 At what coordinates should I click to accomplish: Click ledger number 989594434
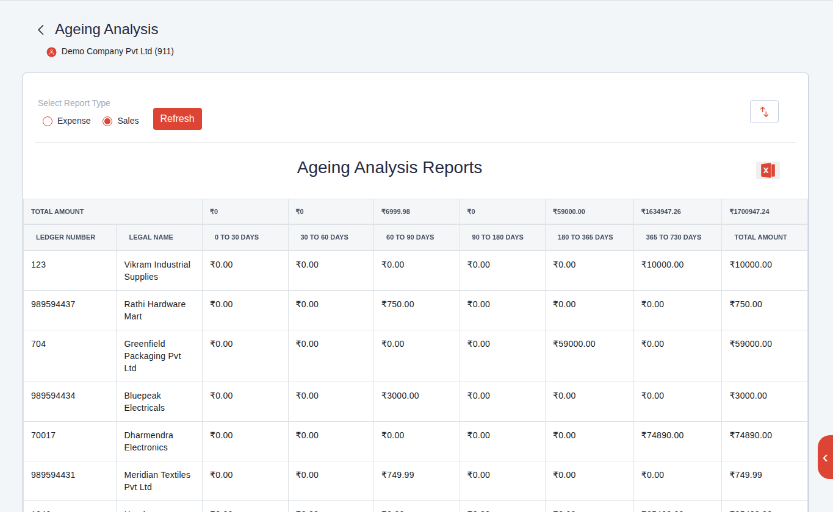53,396
